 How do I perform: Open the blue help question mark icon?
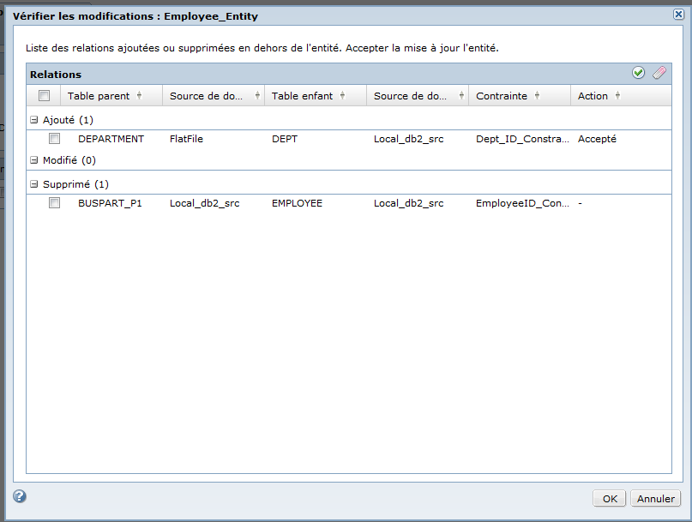click(x=20, y=496)
